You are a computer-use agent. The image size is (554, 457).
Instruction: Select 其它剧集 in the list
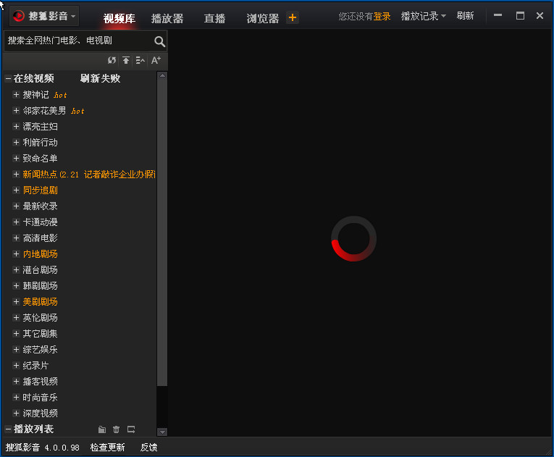pos(40,333)
